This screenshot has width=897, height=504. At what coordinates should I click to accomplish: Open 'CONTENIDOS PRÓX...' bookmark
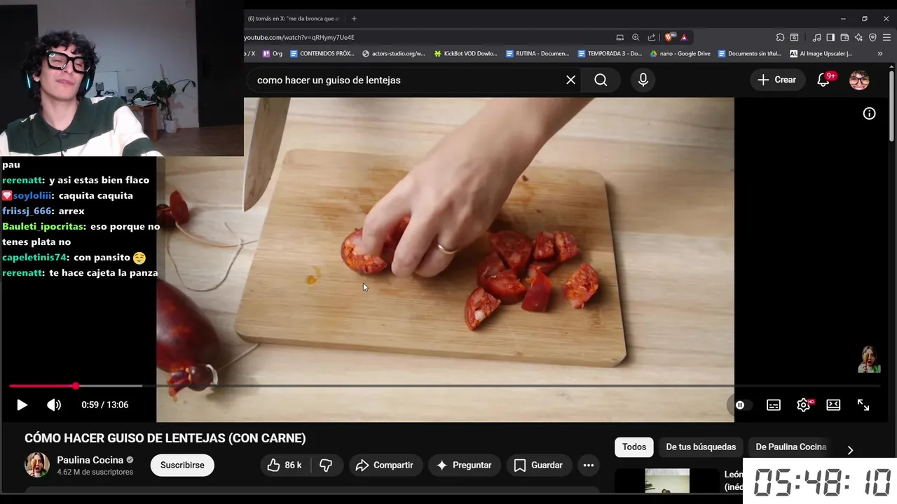(x=322, y=53)
